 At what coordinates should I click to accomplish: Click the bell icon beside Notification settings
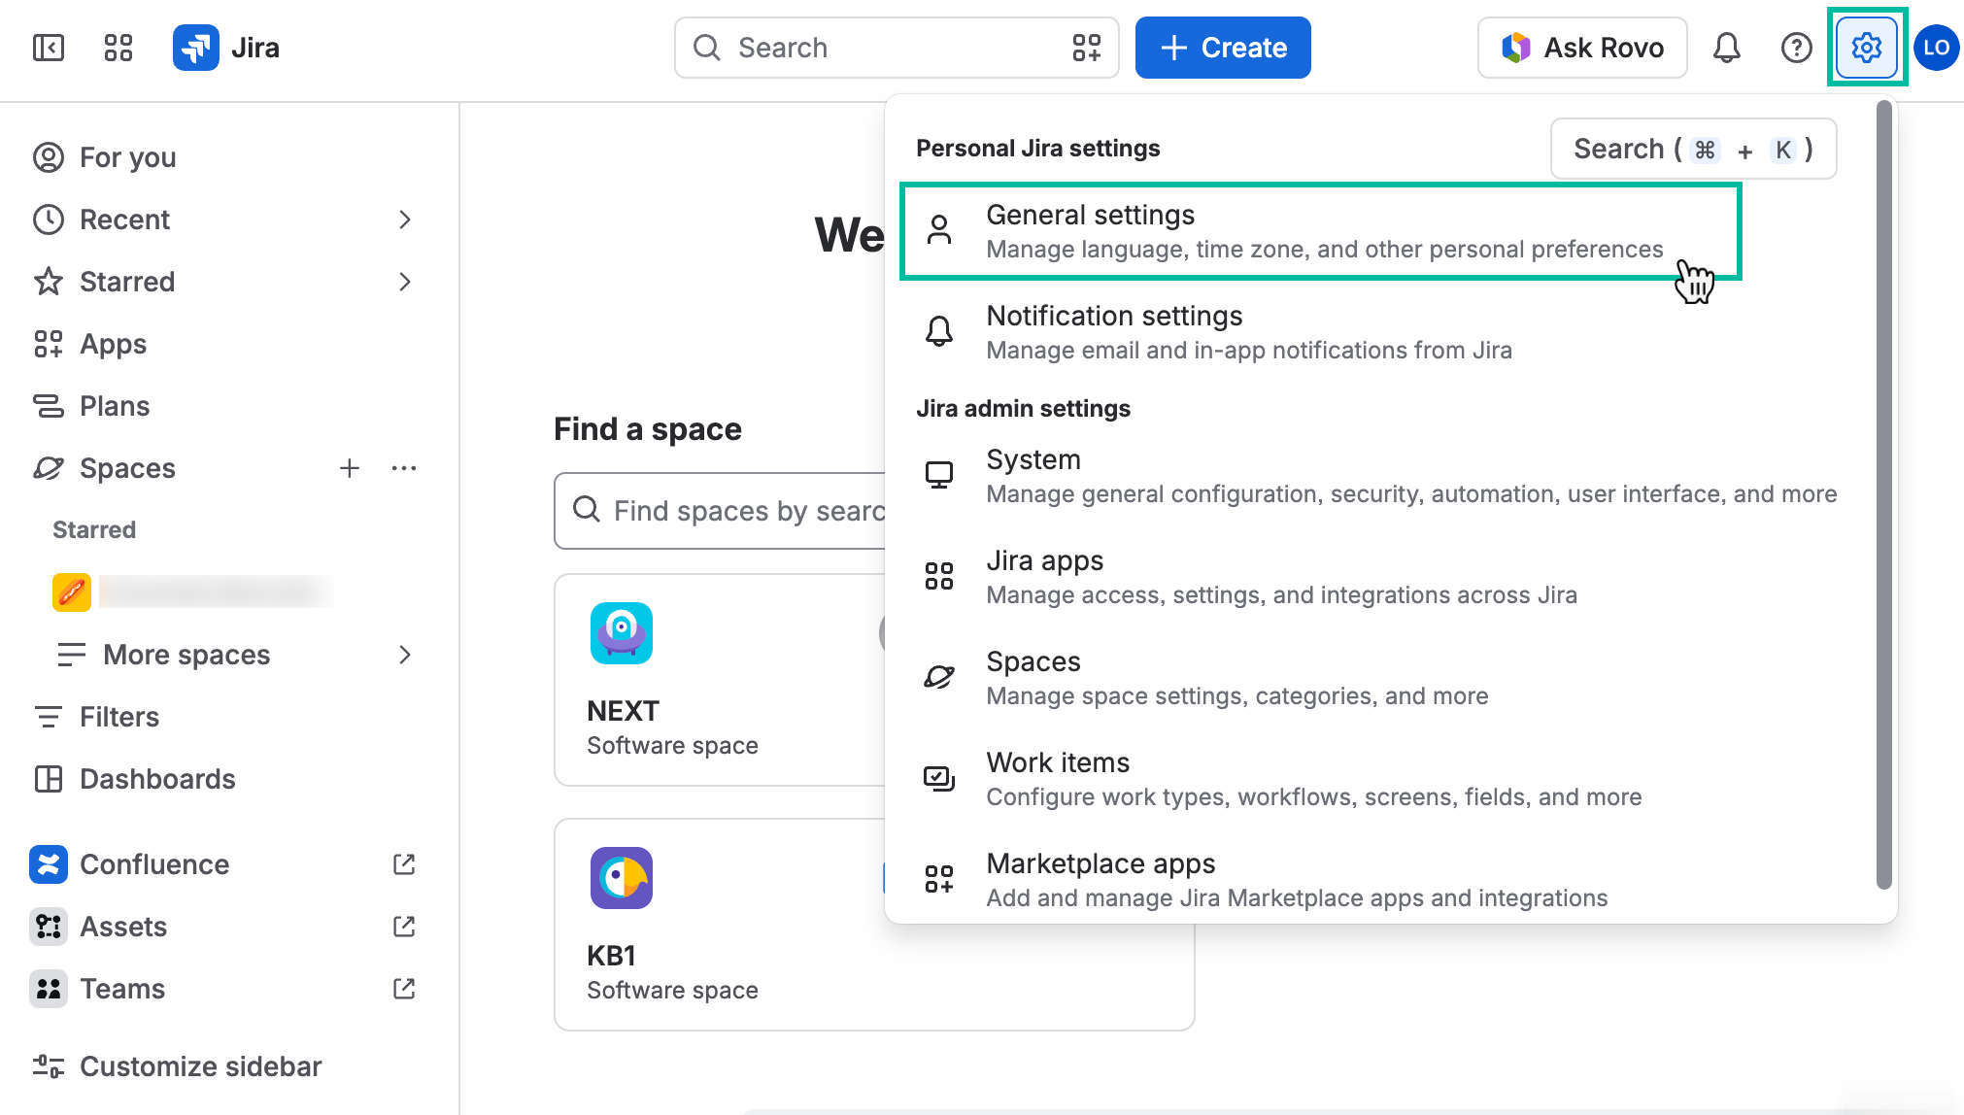pyautogui.click(x=939, y=331)
